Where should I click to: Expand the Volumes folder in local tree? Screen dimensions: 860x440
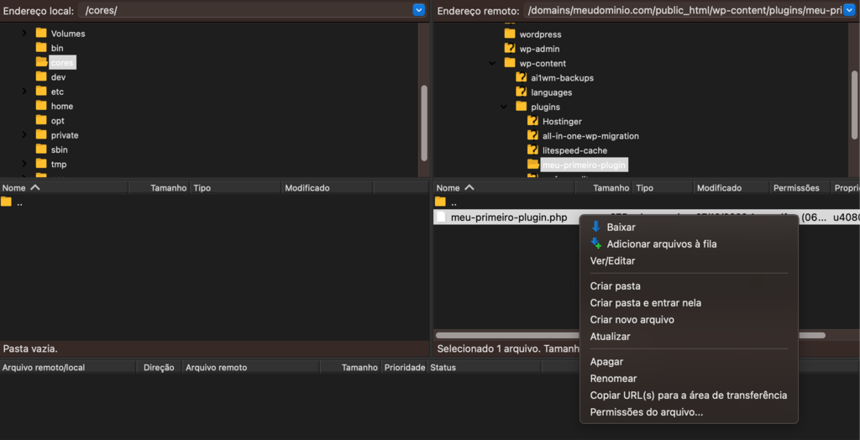[24, 34]
